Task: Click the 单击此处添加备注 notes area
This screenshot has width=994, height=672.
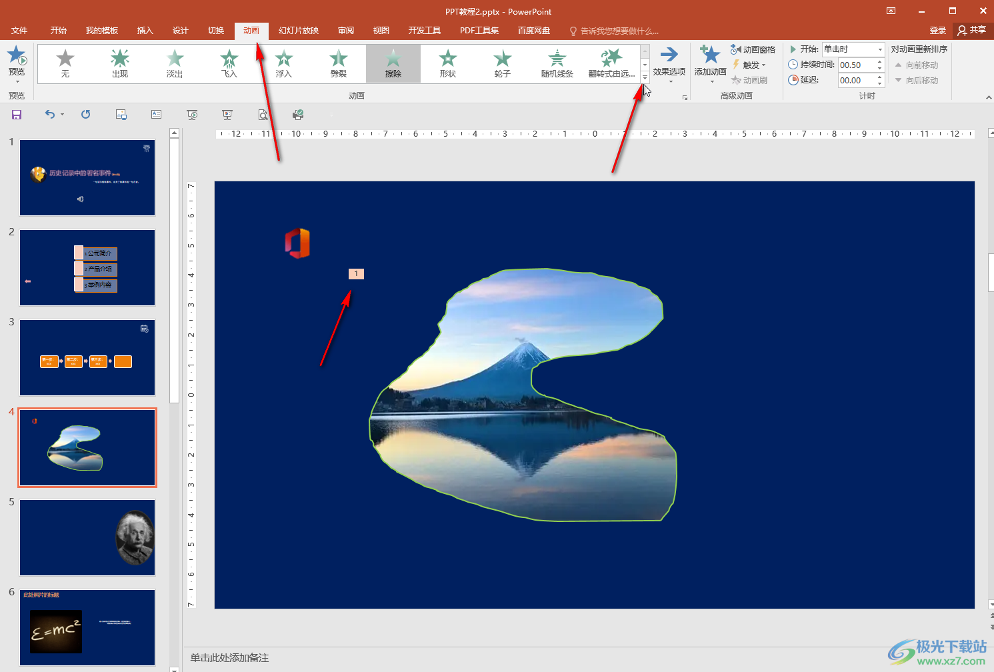Action: pos(230,658)
